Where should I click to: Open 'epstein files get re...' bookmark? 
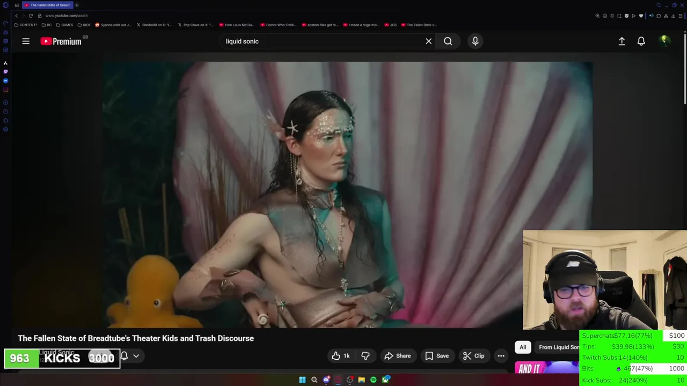pos(320,25)
